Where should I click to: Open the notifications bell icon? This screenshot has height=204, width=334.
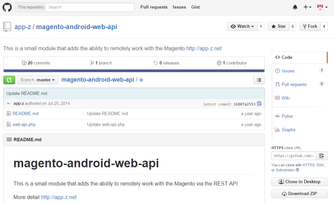[x=295, y=7]
